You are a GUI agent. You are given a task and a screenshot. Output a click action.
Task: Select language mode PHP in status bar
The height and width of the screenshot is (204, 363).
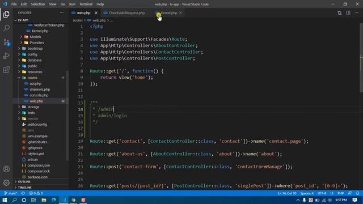coord(340,193)
